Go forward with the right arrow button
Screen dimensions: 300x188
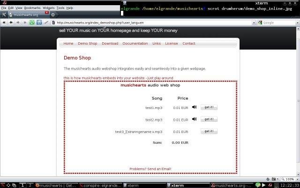[18, 23]
